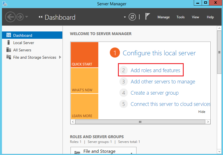
Task: Open the dropdown arrow beside Refresh
Action: 125,17
